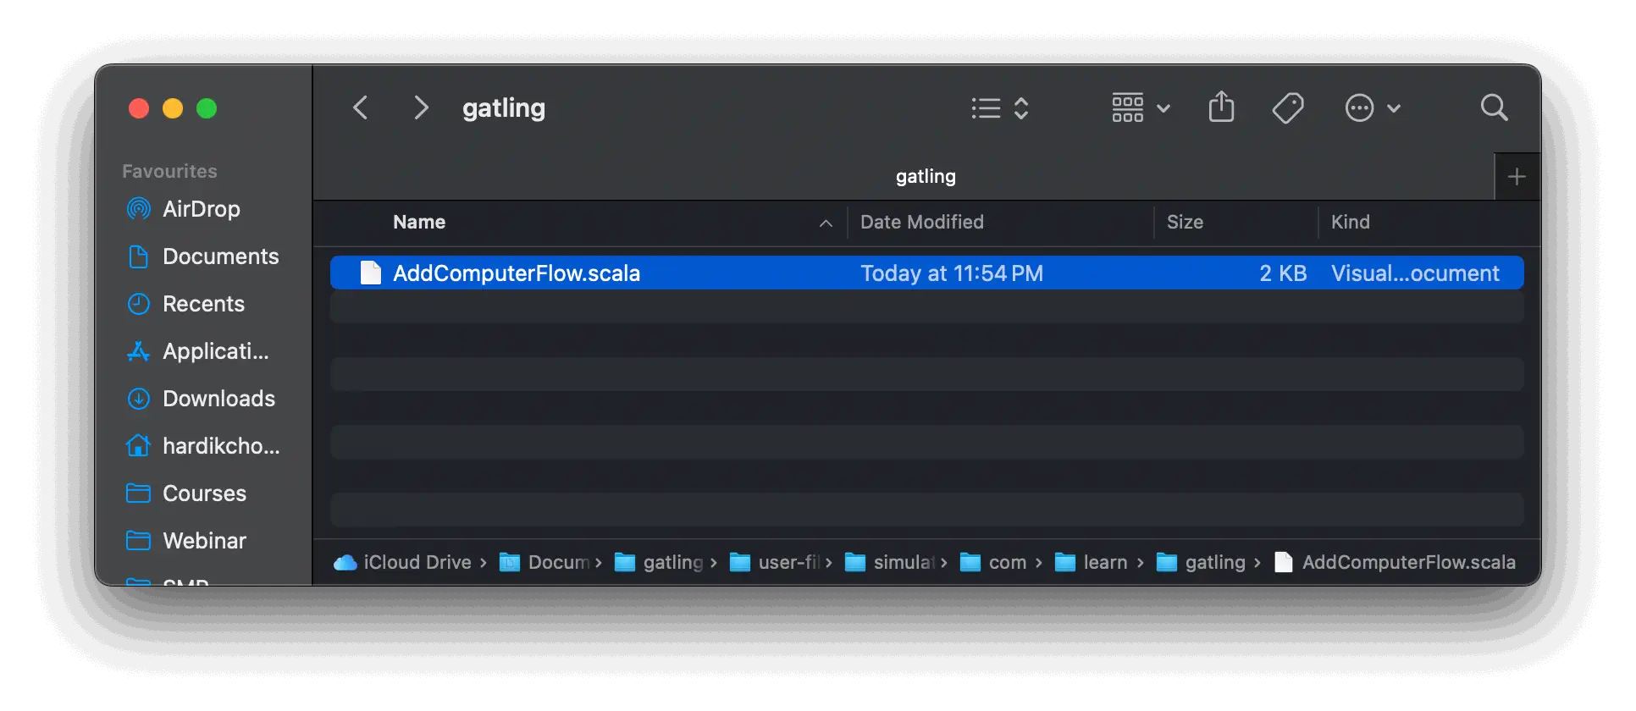Click the '2 KB' size cell

click(1283, 273)
